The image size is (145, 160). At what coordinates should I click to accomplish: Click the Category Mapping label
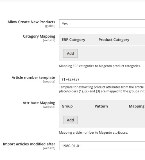pos(39,36)
